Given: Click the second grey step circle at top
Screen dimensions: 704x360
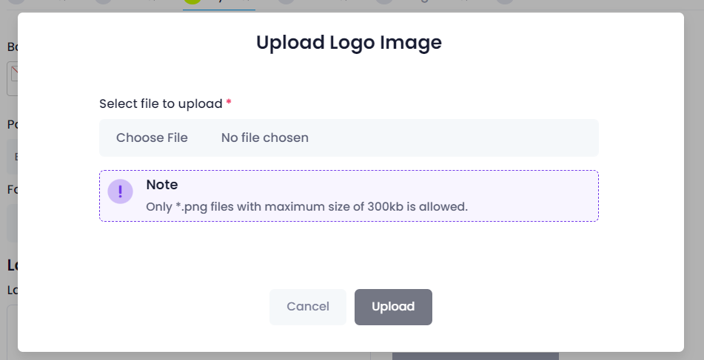Looking at the screenshot, I should pos(103,1).
